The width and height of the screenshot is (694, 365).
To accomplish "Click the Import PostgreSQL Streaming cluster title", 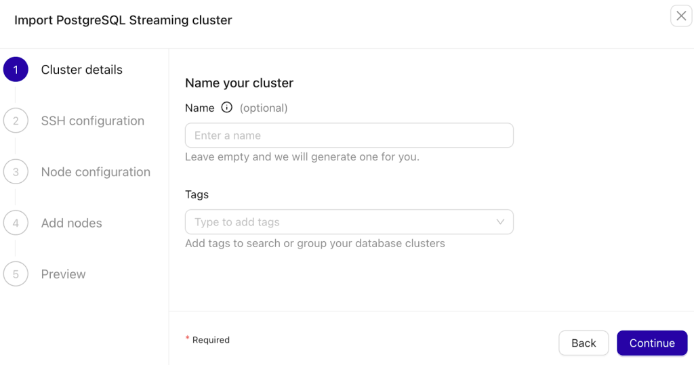I will [123, 20].
